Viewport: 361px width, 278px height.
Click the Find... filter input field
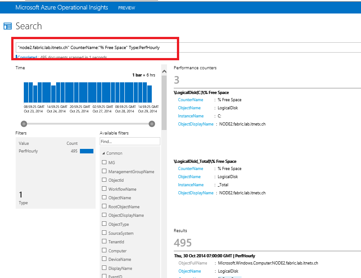click(130, 141)
